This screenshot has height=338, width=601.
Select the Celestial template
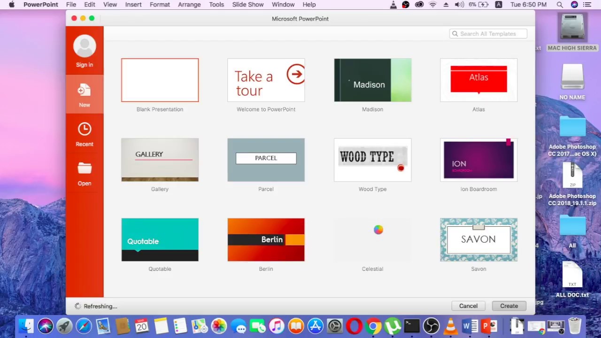[x=372, y=240]
